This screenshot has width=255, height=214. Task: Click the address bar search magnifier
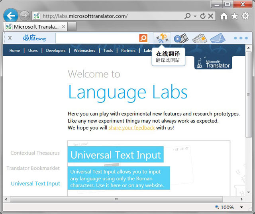(188, 16)
